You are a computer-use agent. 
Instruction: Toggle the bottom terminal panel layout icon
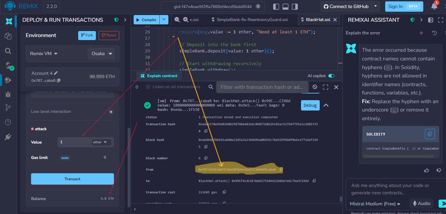pos(286,6)
